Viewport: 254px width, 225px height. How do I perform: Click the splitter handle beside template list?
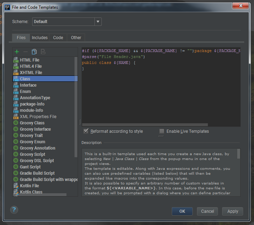click(80, 122)
